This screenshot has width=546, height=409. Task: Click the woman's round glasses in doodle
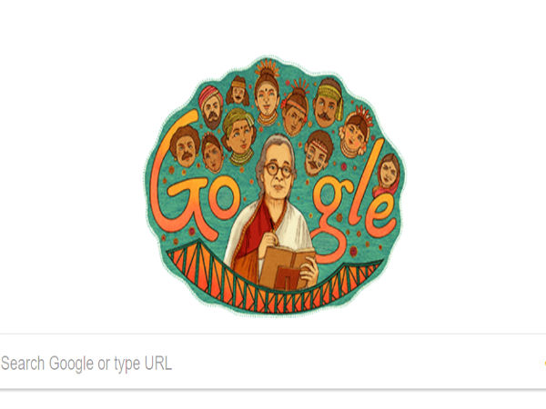pos(278,170)
